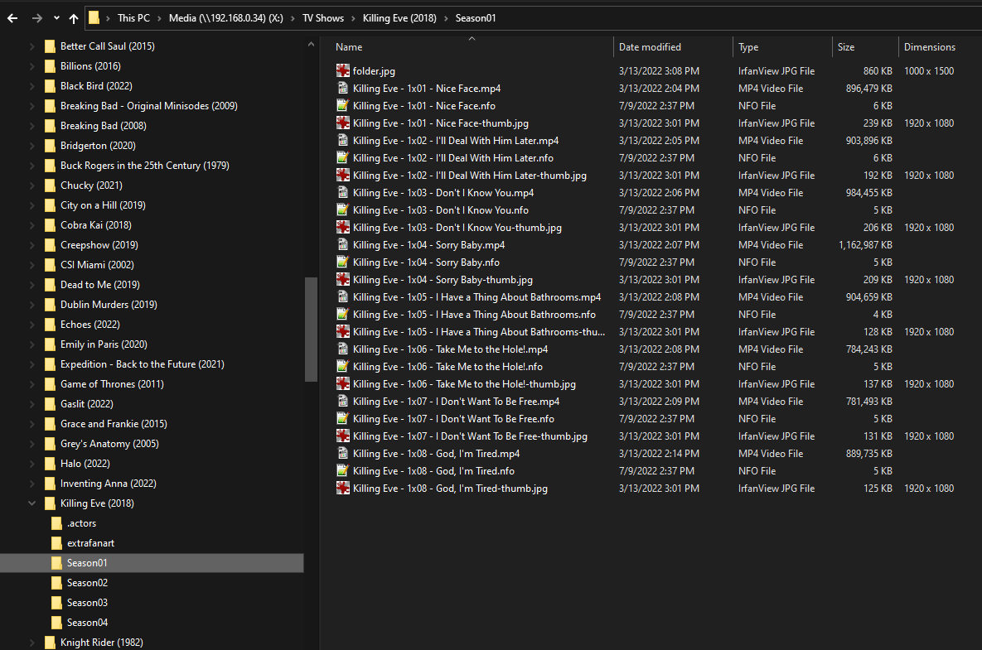
Task: Navigate to This PC breadcrumb
Action: tap(133, 18)
